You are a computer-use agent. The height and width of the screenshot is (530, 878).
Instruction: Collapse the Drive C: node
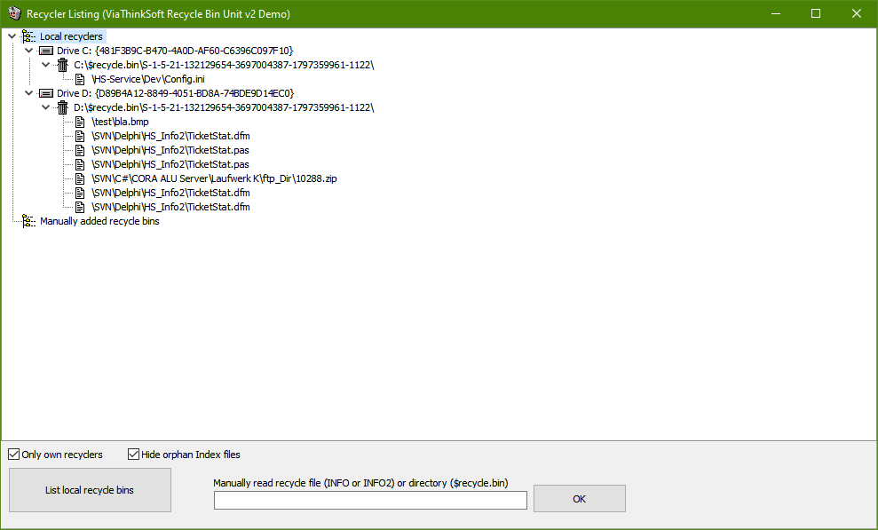(x=29, y=51)
